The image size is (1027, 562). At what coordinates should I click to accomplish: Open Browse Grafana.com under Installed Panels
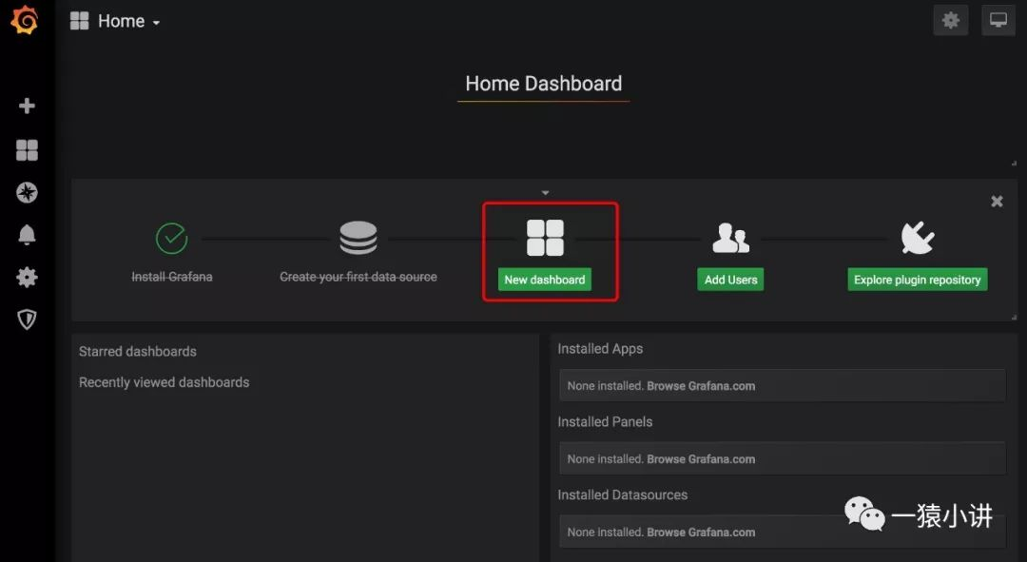tap(701, 459)
